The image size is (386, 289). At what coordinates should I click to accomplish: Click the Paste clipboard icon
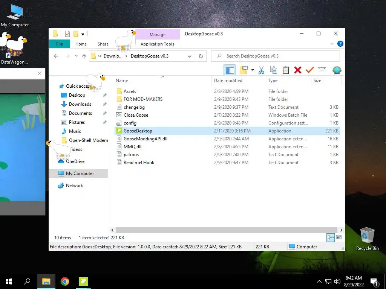[x=286, y=70]
